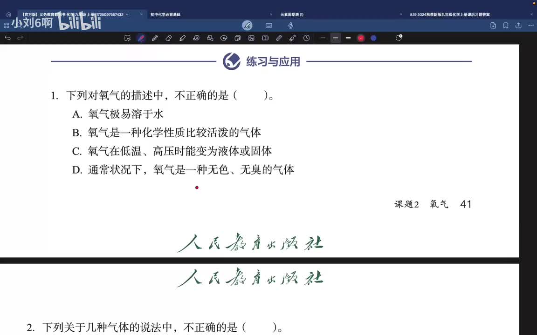Select the lasso selection tool
537x335 pixels.
[x=127, y=38]
